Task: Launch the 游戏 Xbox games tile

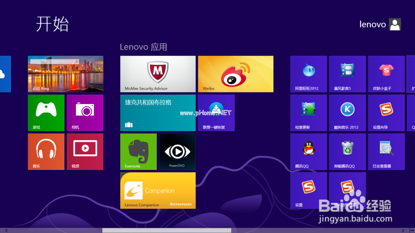Action: (x=46, y=113)
